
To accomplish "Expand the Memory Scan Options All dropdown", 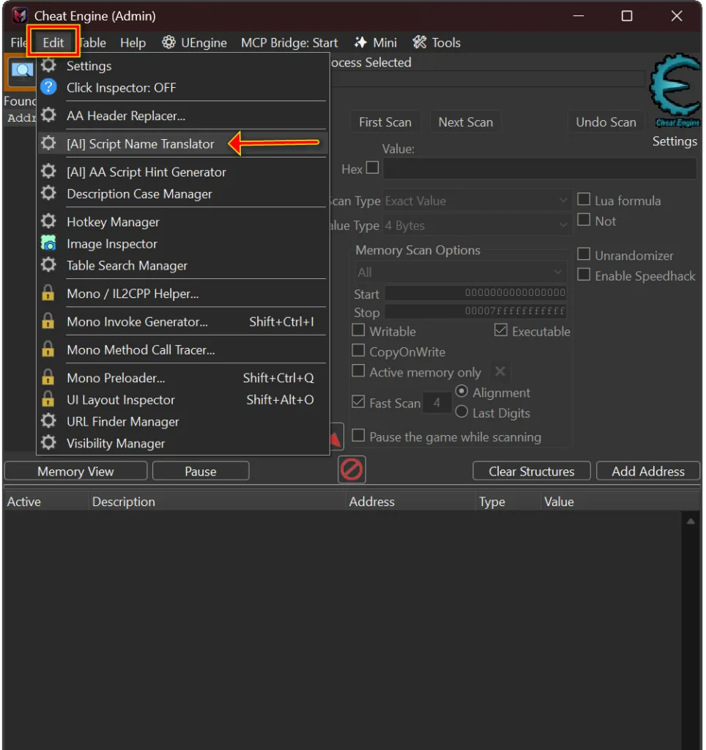I will (x=461, y=272).
